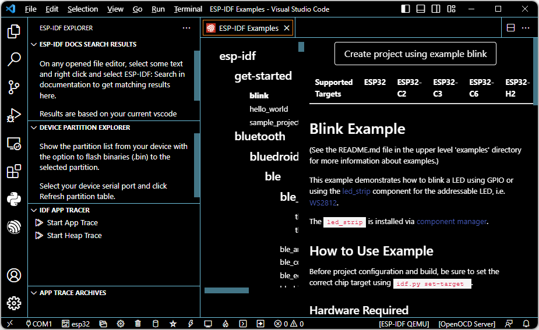Select the ESP-IDF Examples tab
Viewport: 539px width, 330px height.
click(248, 28)
